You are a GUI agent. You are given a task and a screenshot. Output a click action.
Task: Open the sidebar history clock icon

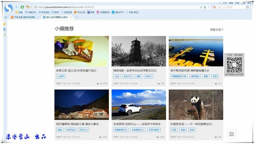pyautogui.click(x=4, y=35)
